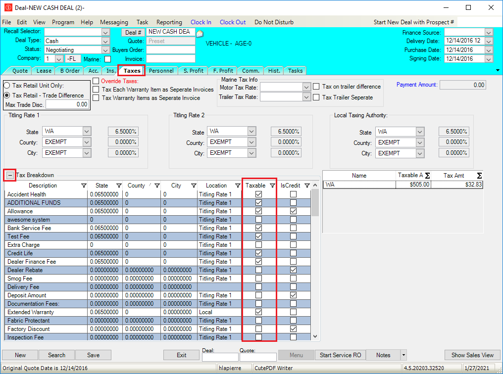Click the Save button

94,355
